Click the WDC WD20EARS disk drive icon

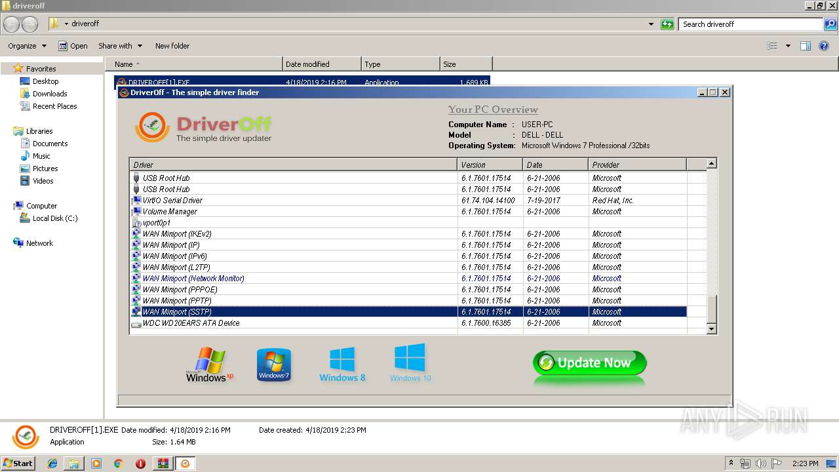pyautogui.click(x=136, y=324)
